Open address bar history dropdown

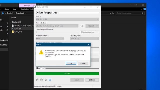[x=110, y=13]
